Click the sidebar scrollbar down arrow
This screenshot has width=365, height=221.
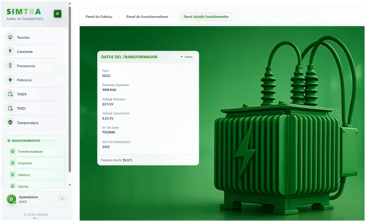(70, 185)
